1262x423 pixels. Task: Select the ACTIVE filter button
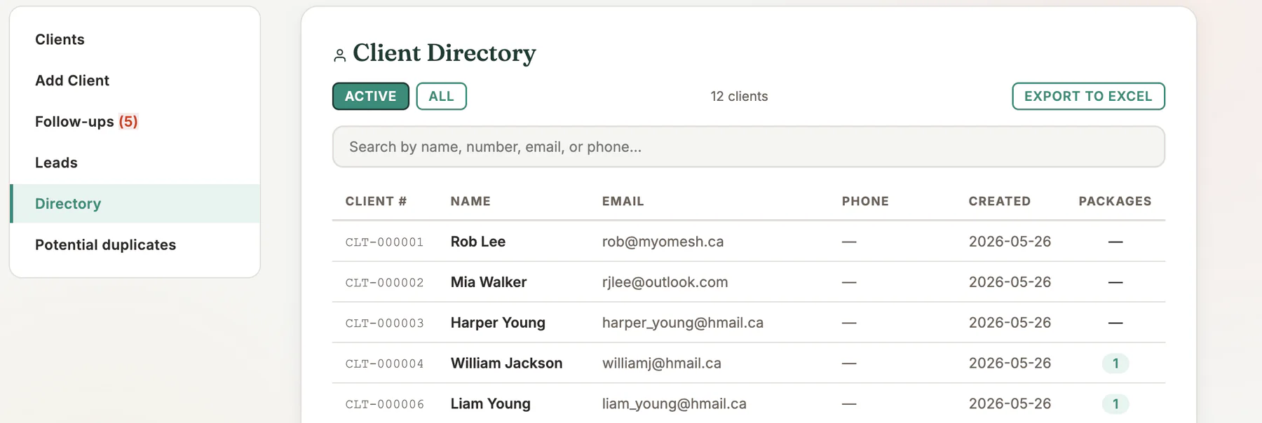(x=371, y=96)
